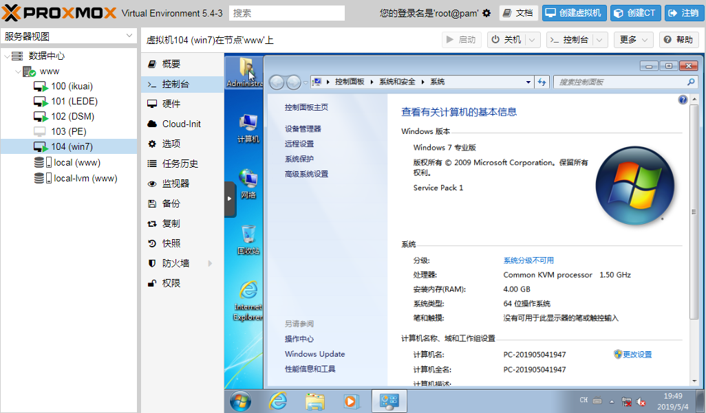The height and width of the screenshot is (413, 706).
Task: Collapse the 数据中心 datacenter tree node
Action: click(x=7, y=56)
